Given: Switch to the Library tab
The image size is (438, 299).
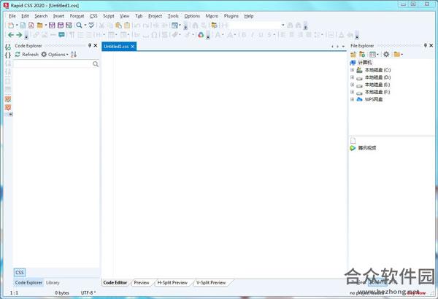Looking at the screenshot, I should click(53, 282).
